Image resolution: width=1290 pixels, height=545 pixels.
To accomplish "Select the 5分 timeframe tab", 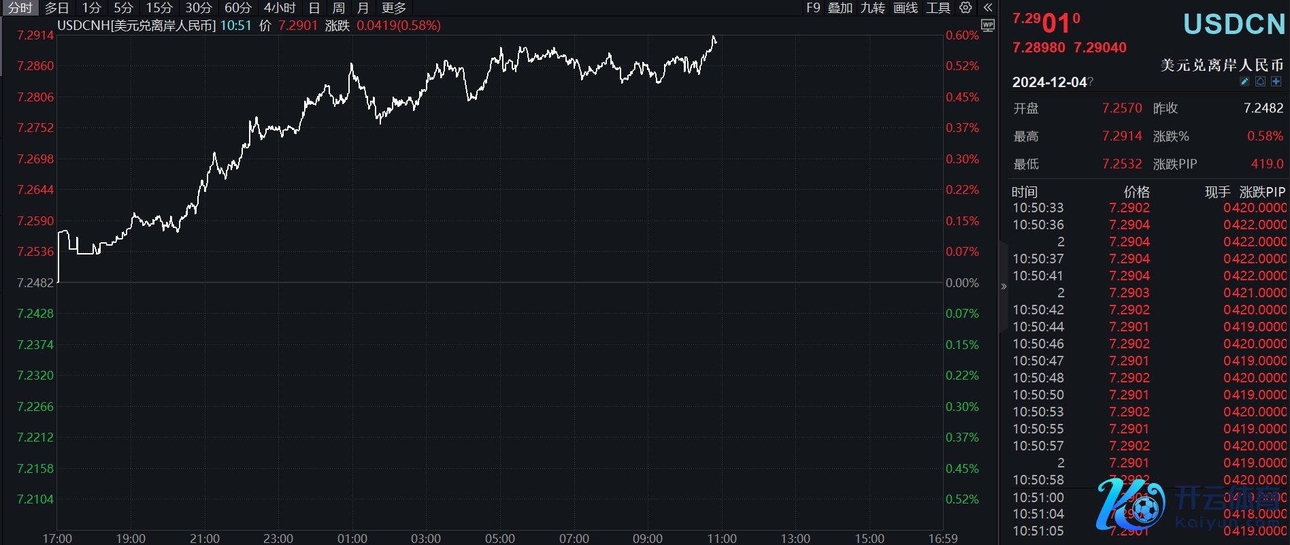I will click(x=123, y=7).
